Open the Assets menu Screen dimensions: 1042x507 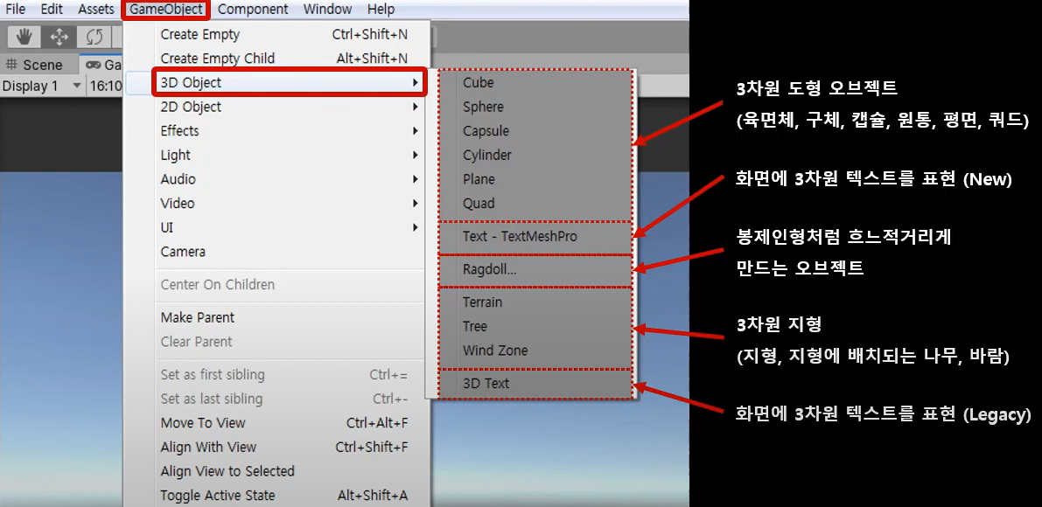click(x=96, y=10)
